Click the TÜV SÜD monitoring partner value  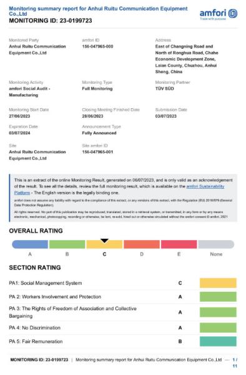[165, 89]
